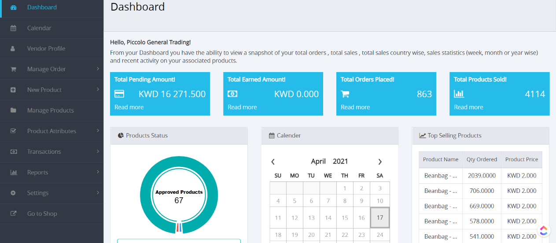
Task: Click the Settings gear icon in sidebar
Action: point(13,193)
